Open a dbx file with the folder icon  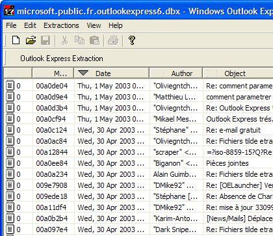coord(31,40)
